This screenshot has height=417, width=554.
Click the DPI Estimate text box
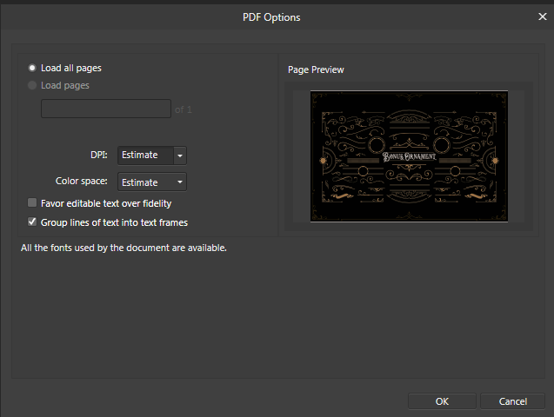(x=145, y=156)
